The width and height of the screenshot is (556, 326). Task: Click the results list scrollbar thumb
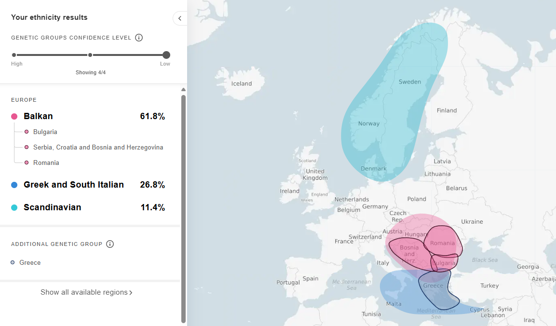click(x=183, y=209)
